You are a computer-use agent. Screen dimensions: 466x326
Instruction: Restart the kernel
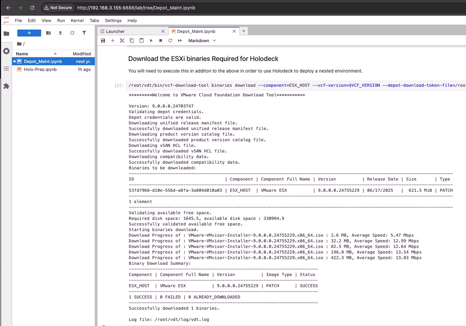pos(170,40)
